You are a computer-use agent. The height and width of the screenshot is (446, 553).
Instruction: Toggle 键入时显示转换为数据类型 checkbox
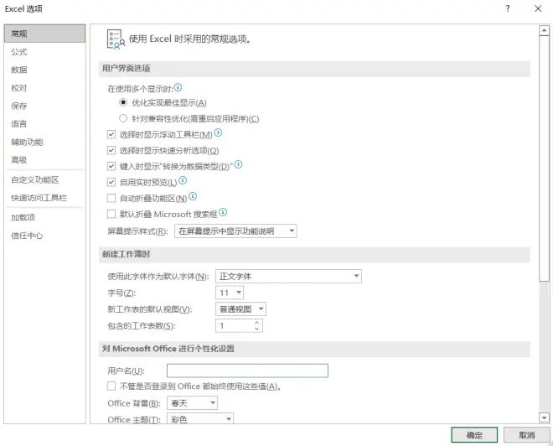pyautogui.click(x=111, y=166)
